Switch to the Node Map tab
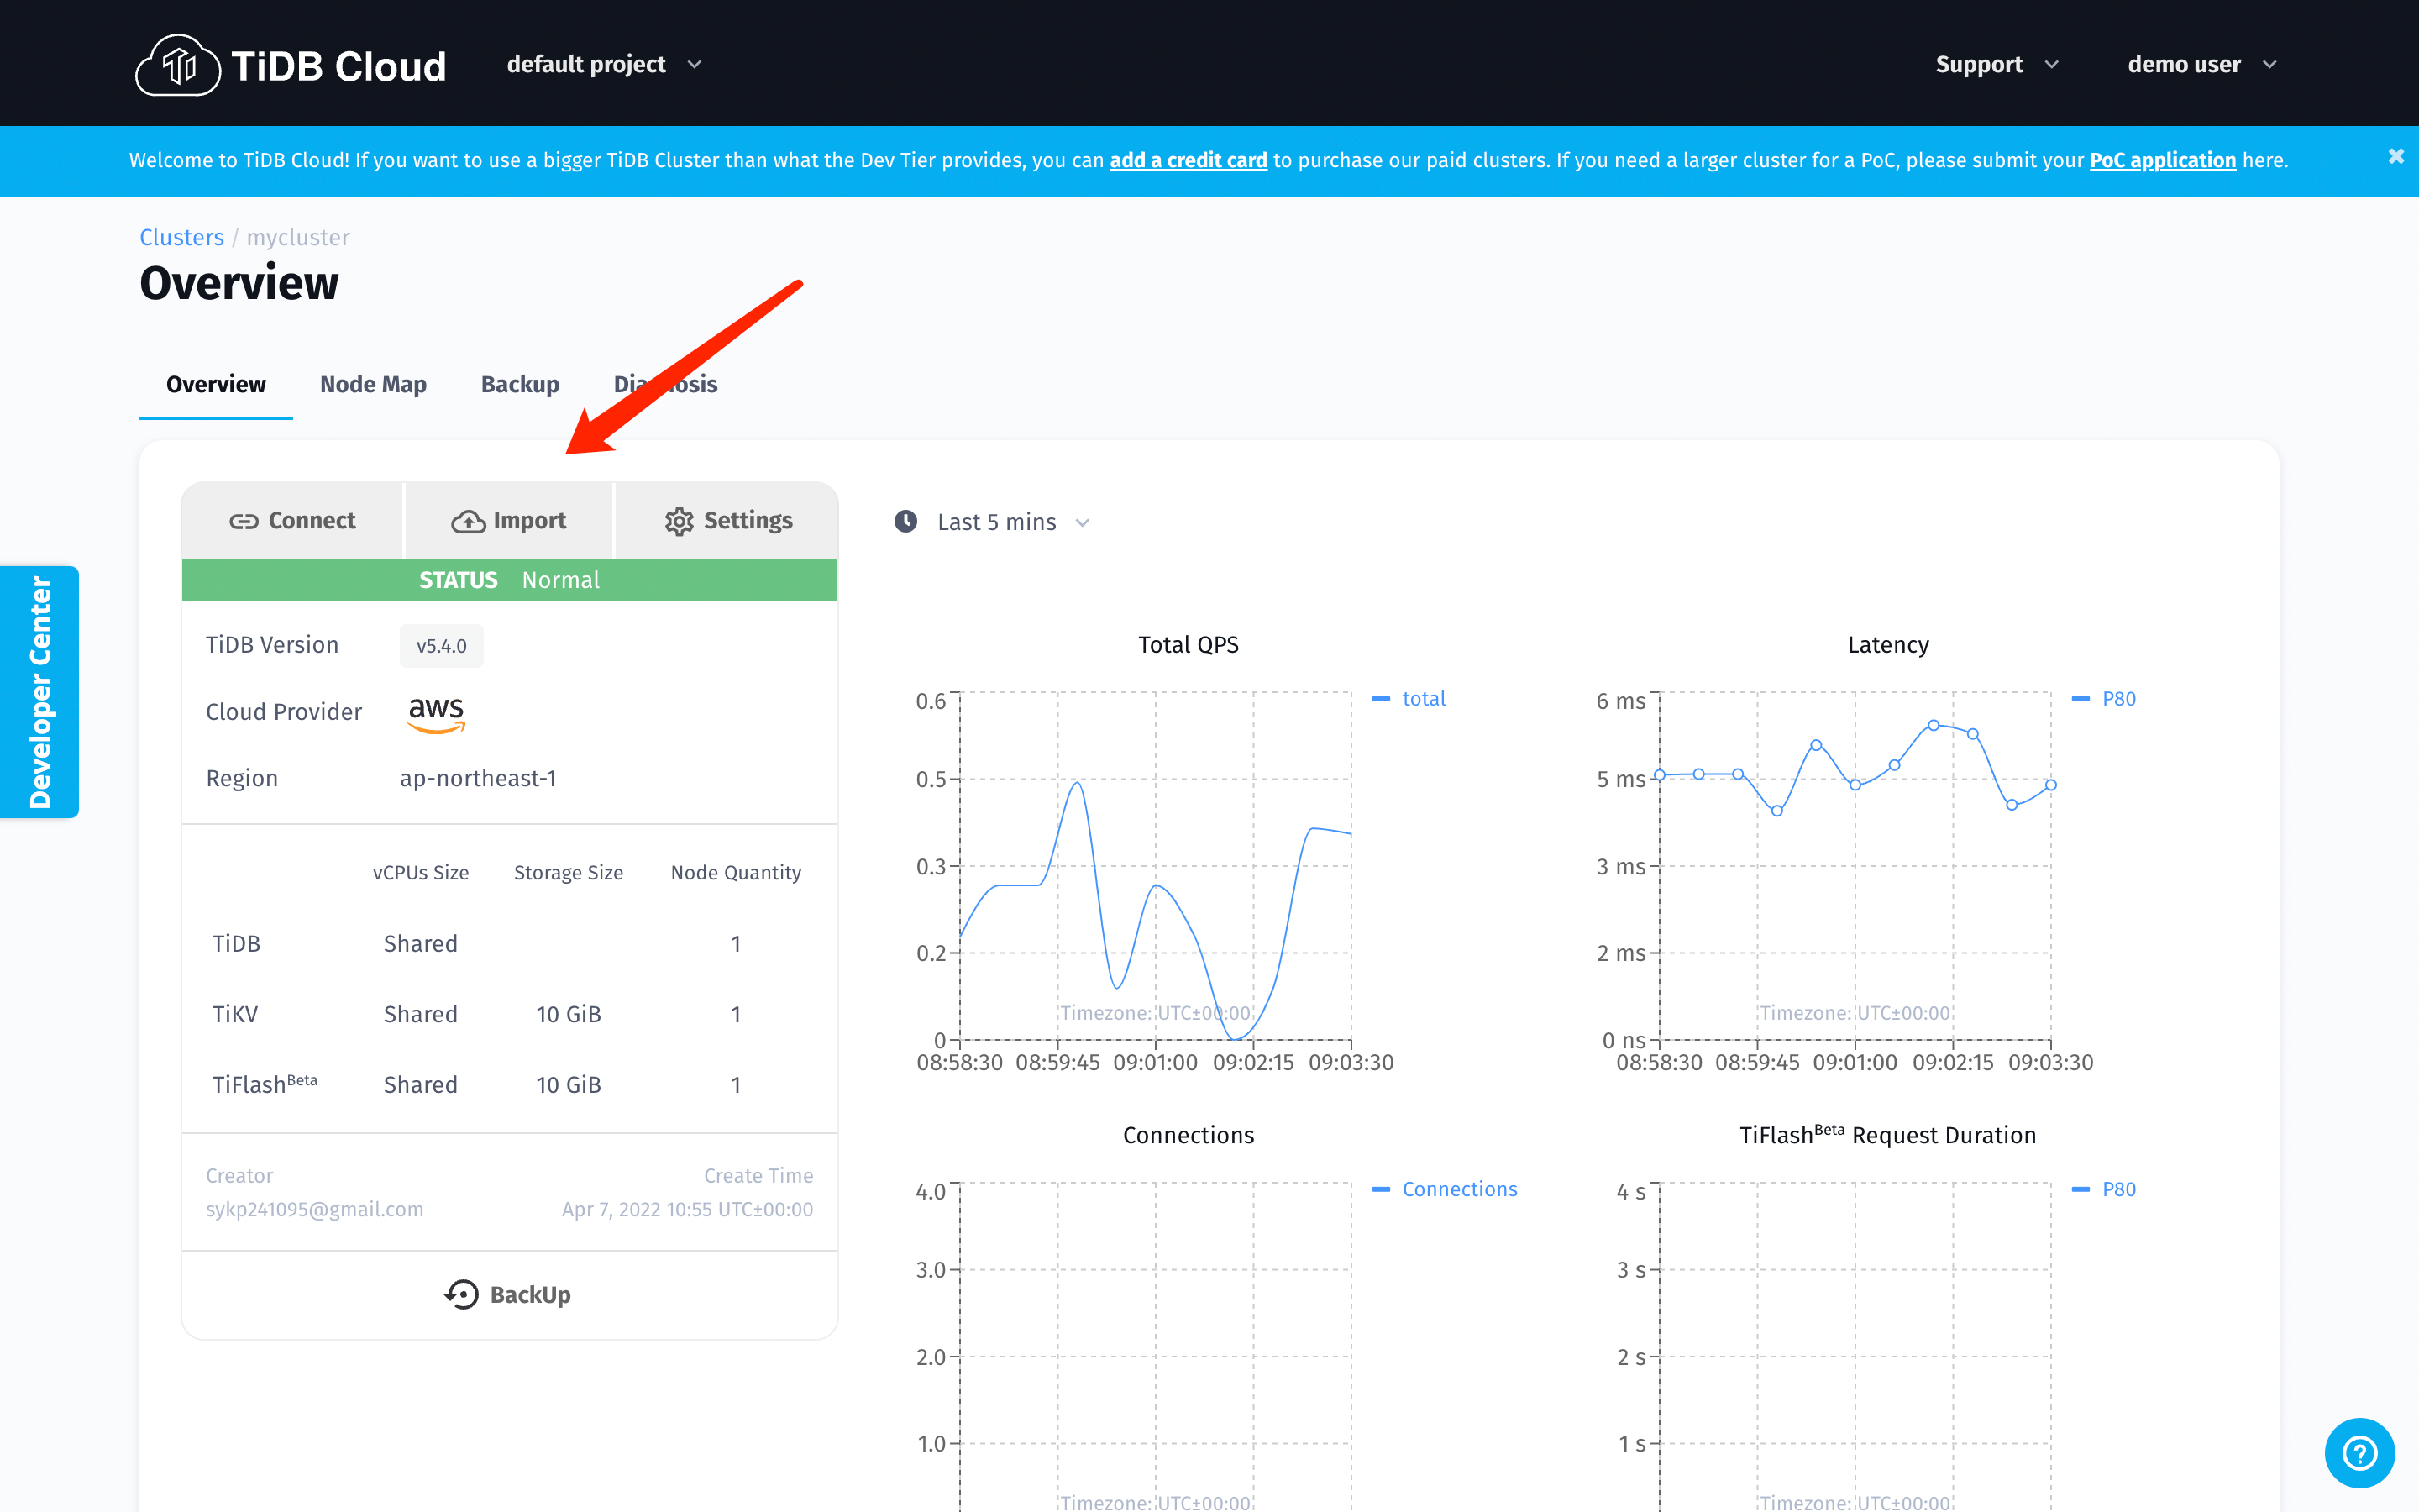 (x=373, y=384)
